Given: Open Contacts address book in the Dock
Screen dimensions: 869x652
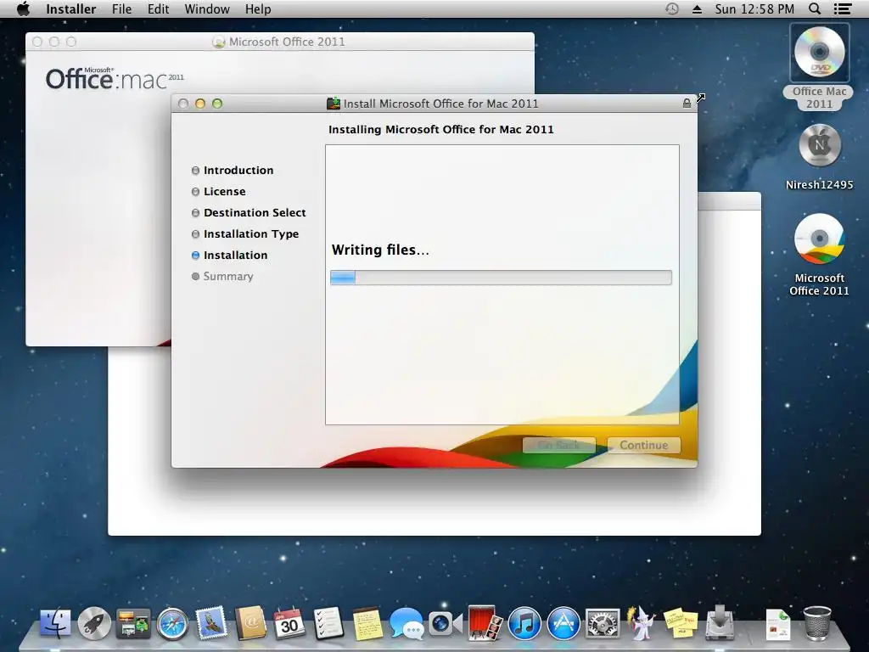Looking at the screenshot, I should pyautogui.click(x=250, y=622).
